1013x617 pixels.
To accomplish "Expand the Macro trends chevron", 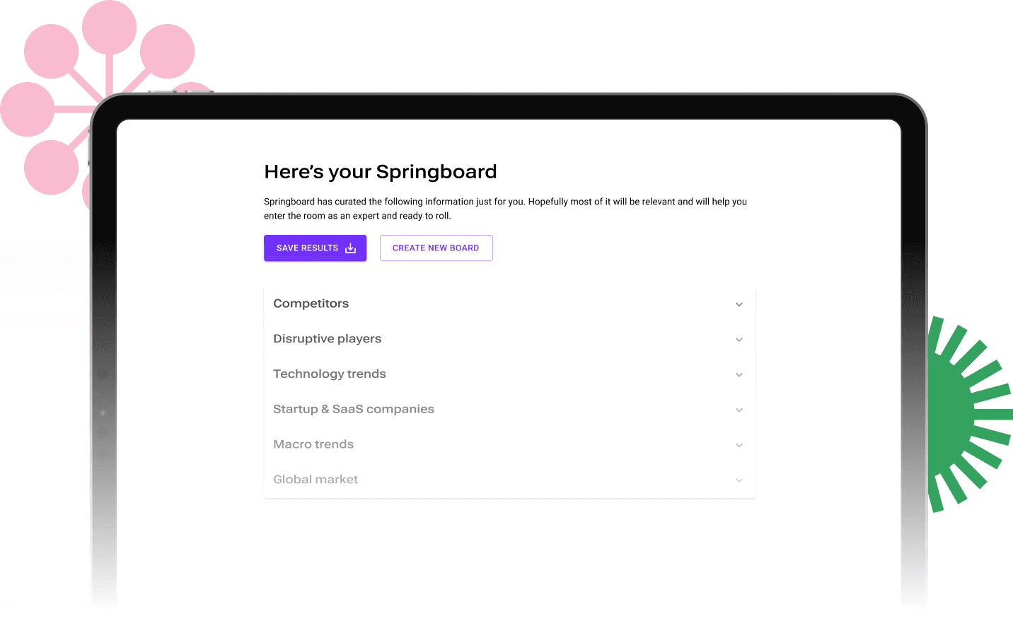I will point(739,445).
